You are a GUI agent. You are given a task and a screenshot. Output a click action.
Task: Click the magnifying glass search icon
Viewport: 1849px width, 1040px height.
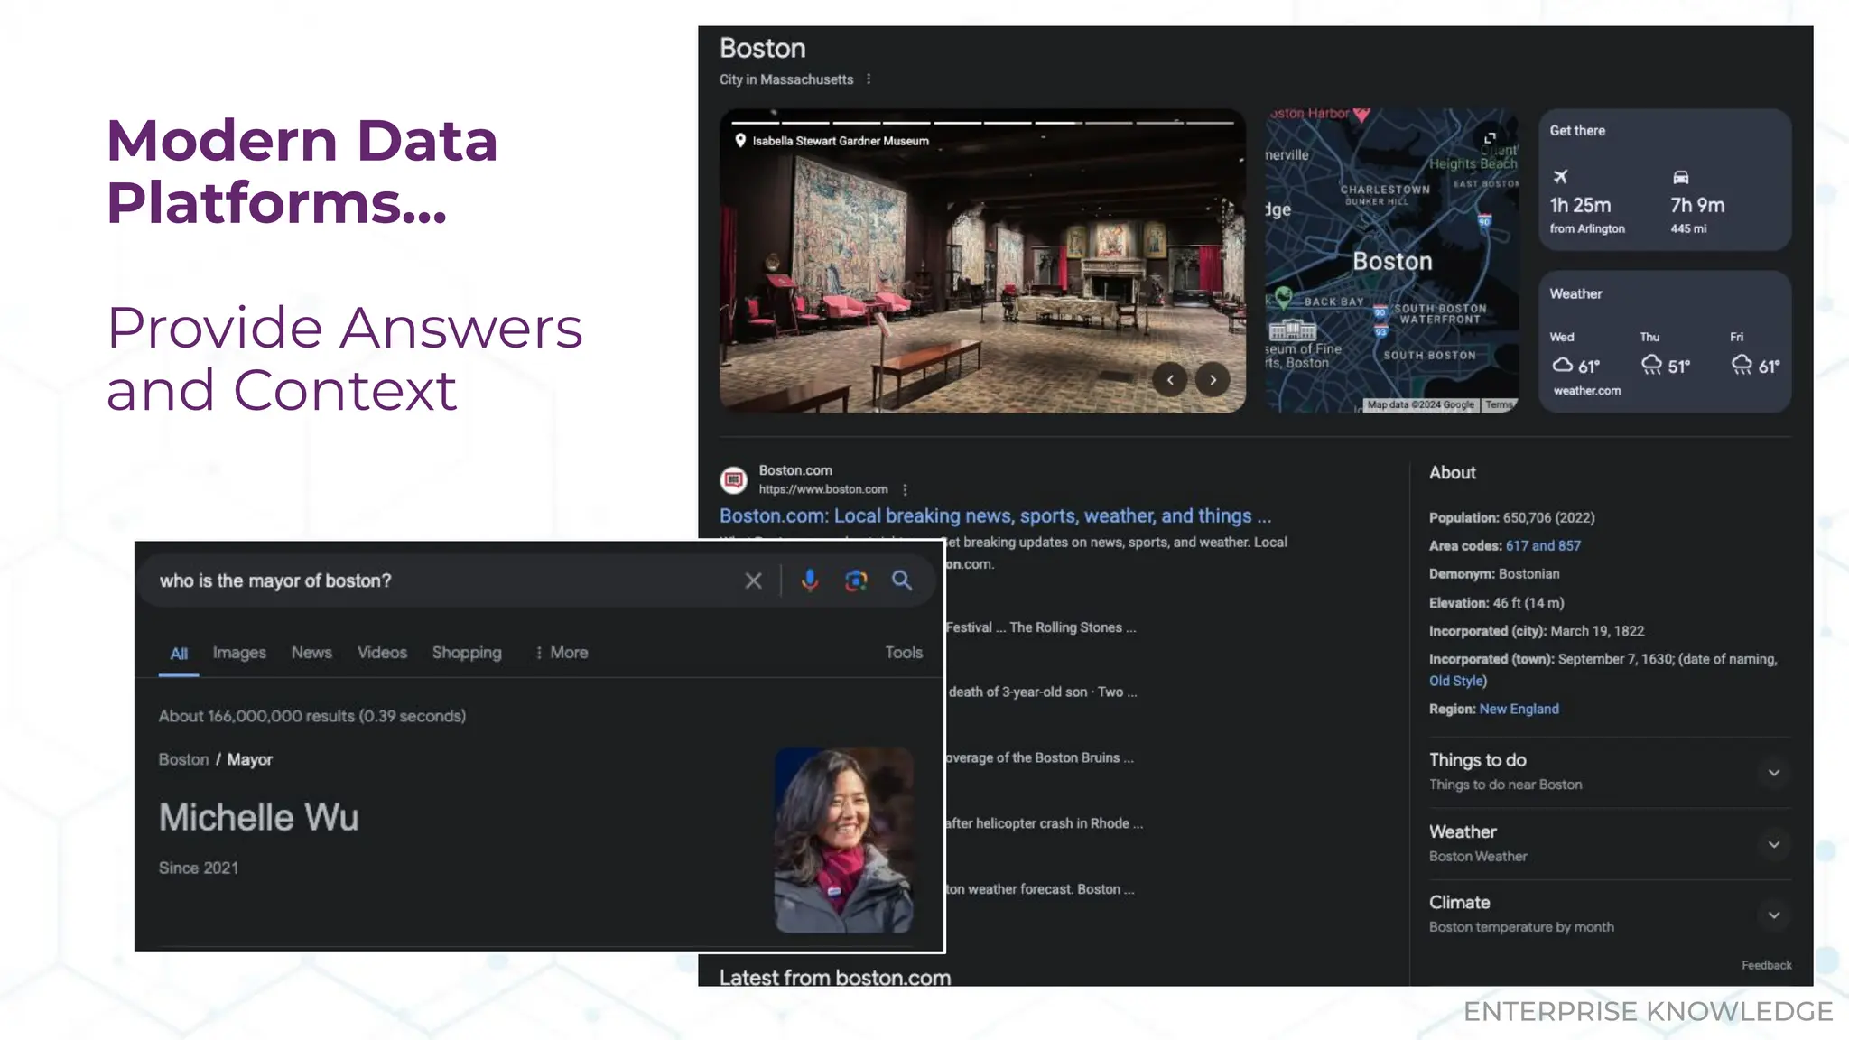902,580
